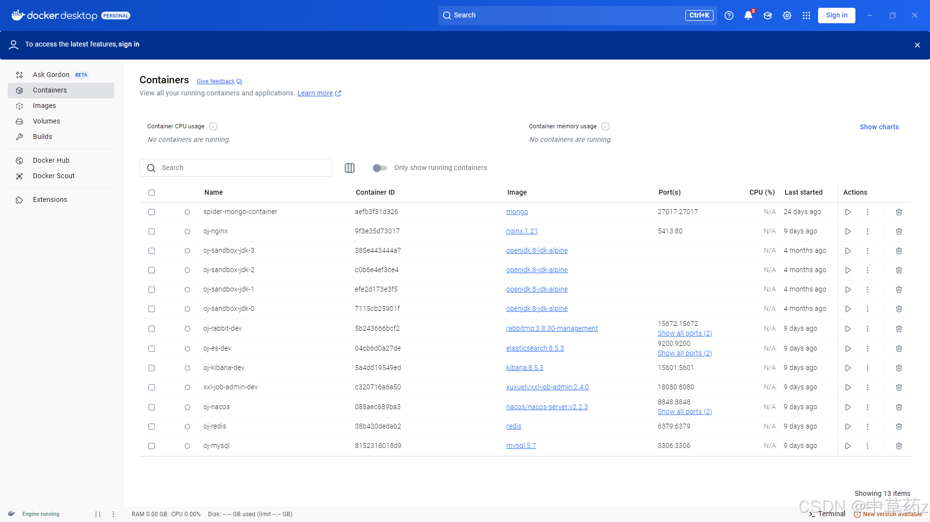This screenshot has width=930, height=522.
Task: Open Docker Scout in sidebar
Action: (61, 176)
